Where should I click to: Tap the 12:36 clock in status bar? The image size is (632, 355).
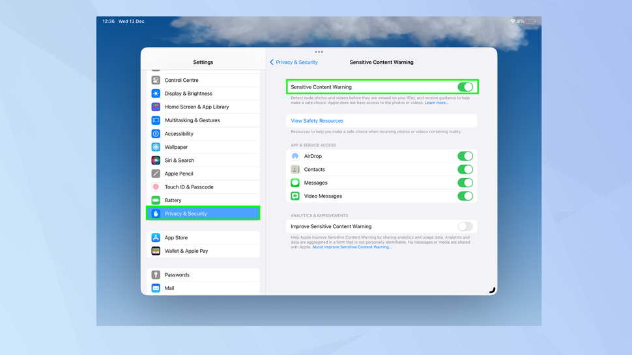108,21
